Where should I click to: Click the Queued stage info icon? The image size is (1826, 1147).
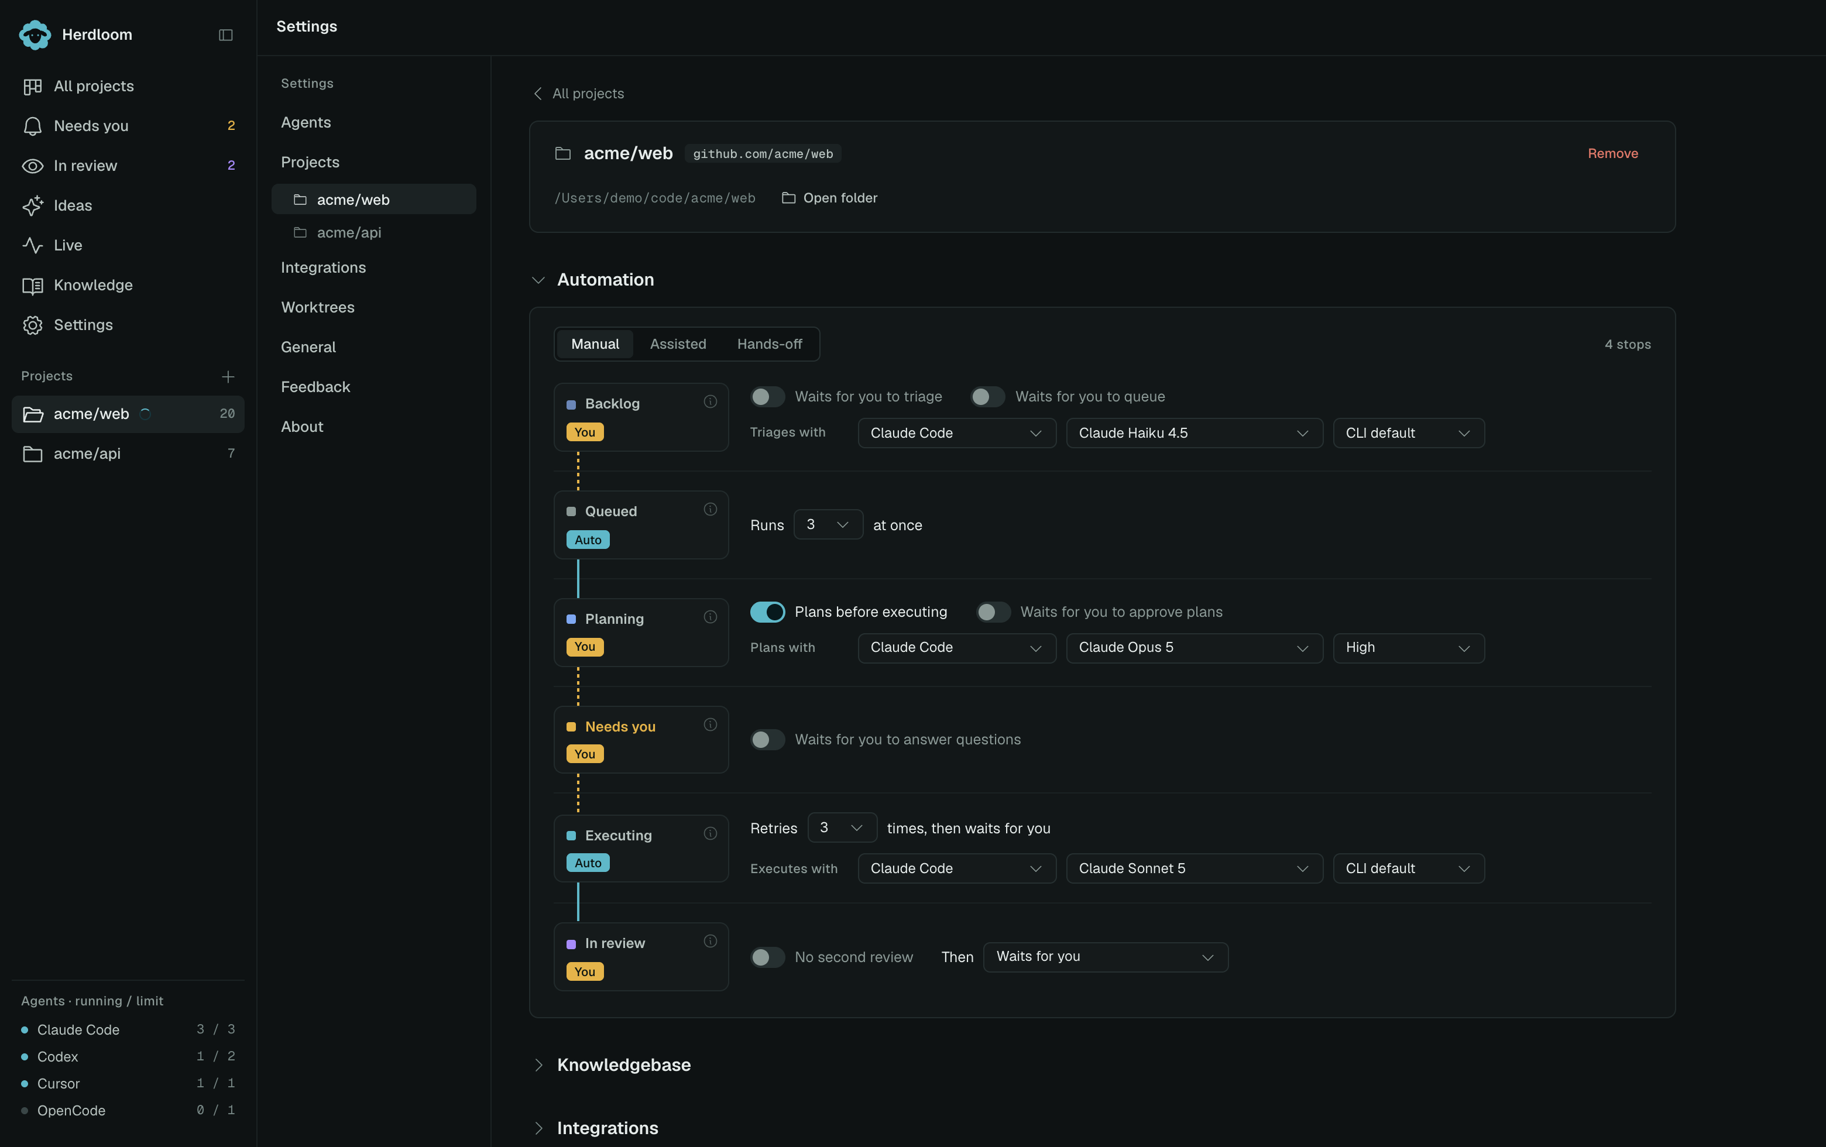(x=711, y=510)
